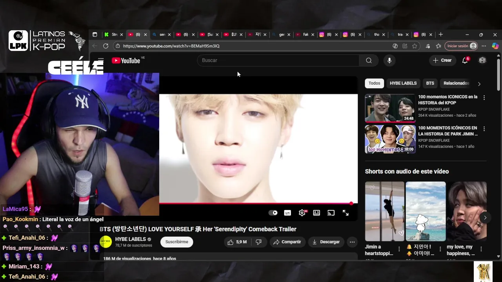The height and width of the screenshot is (282, 502).
Task: Click the Descargar download button
Action: pos(326,242)
